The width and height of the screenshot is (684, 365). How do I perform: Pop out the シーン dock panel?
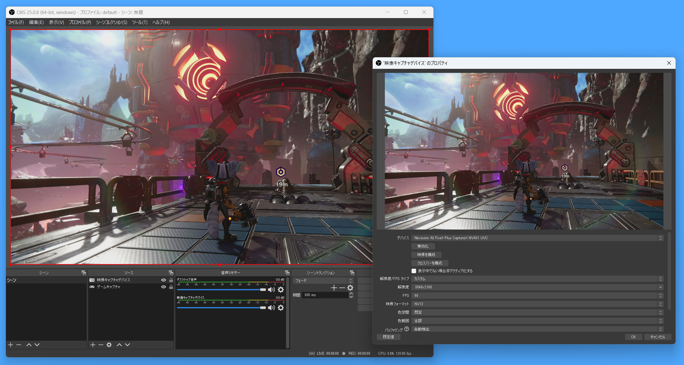[x=84, y=273]
